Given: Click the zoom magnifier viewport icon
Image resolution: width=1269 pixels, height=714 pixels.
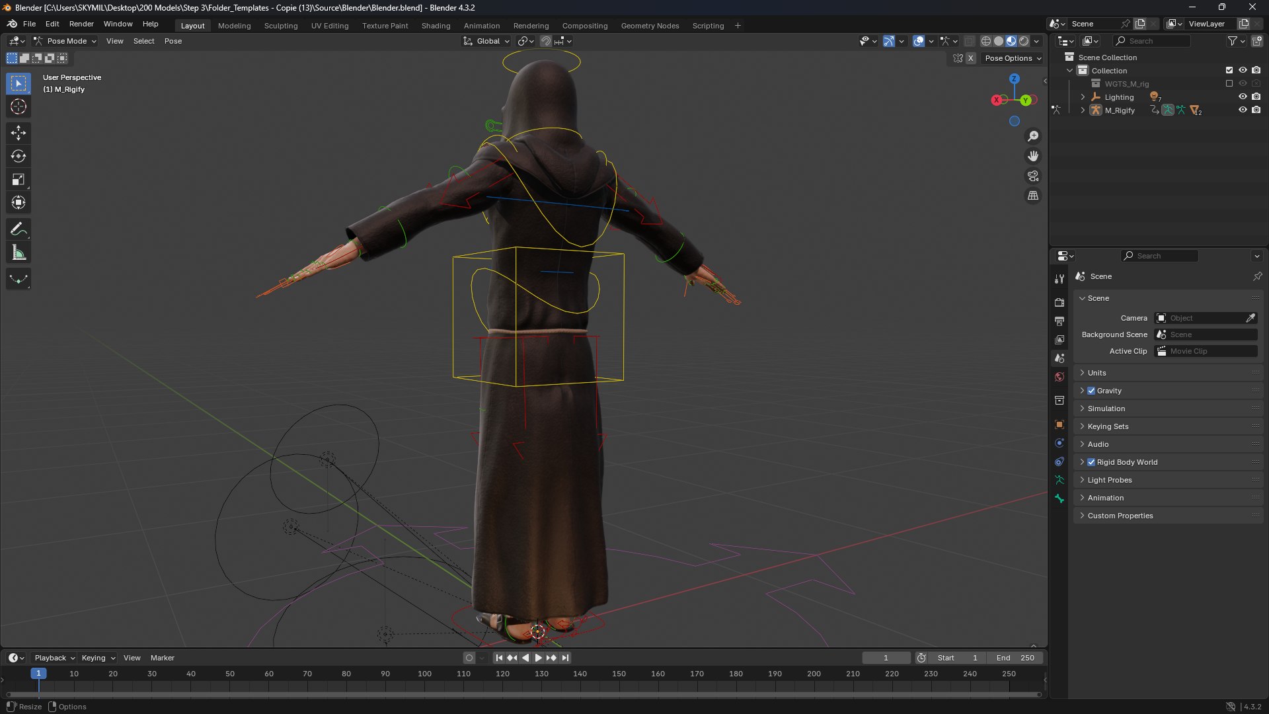Looking at the screenshot, I should (1032, 136).
